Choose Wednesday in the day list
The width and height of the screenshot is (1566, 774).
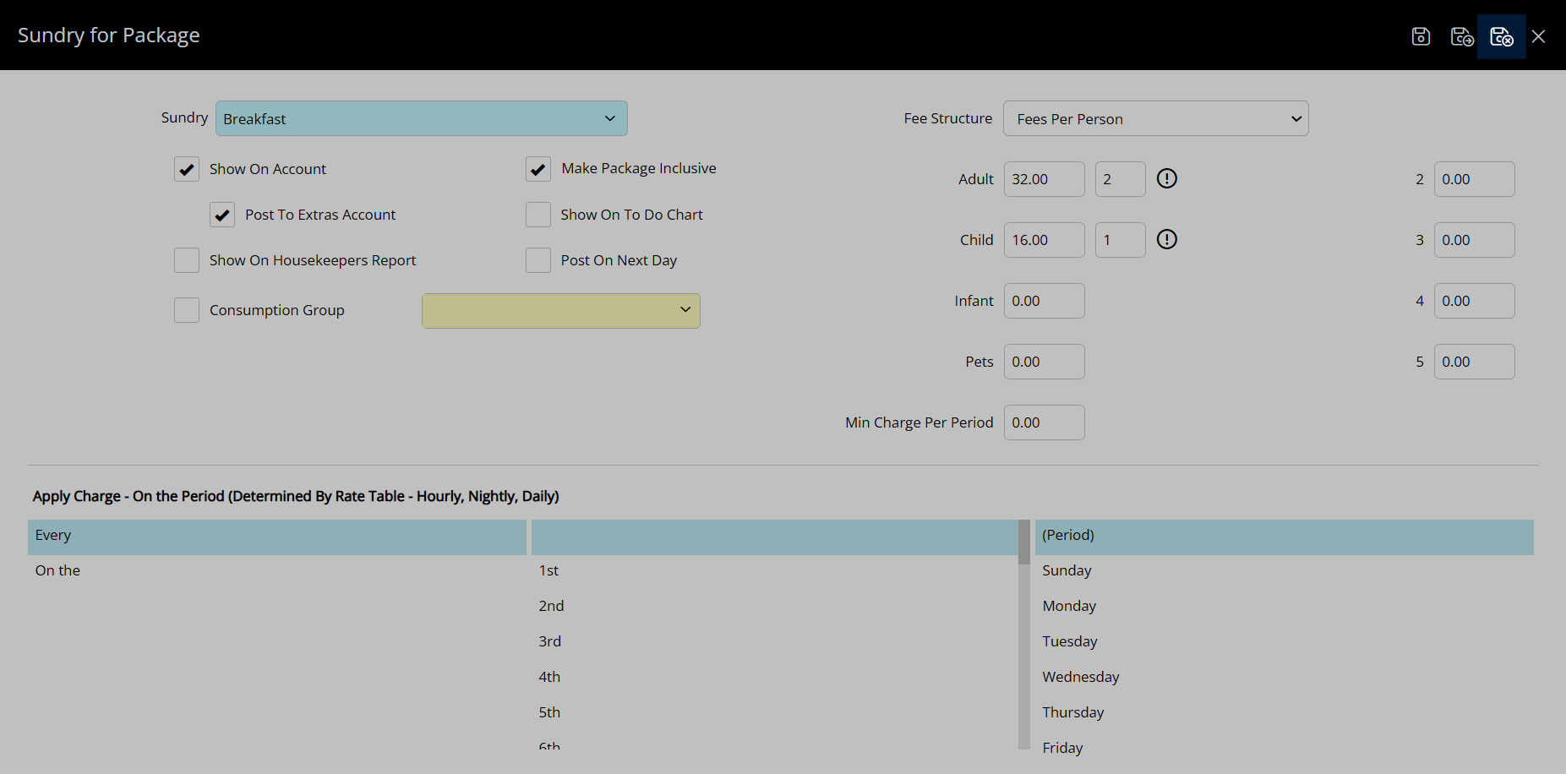[x=1080, y=677]
